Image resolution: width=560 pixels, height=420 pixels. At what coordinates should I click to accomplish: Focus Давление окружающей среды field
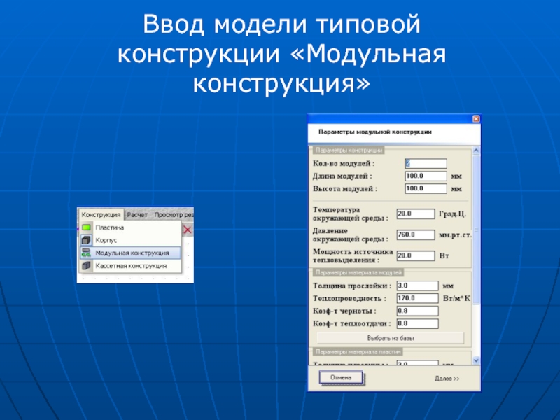[x=416, y=234]
